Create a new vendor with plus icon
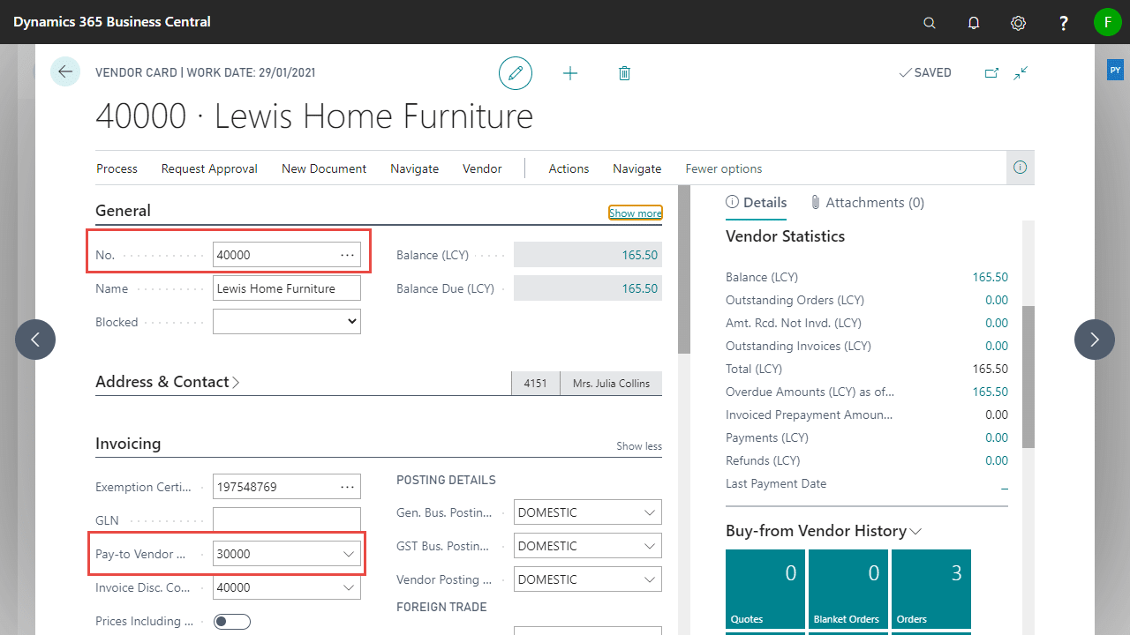 pos(570,73)
